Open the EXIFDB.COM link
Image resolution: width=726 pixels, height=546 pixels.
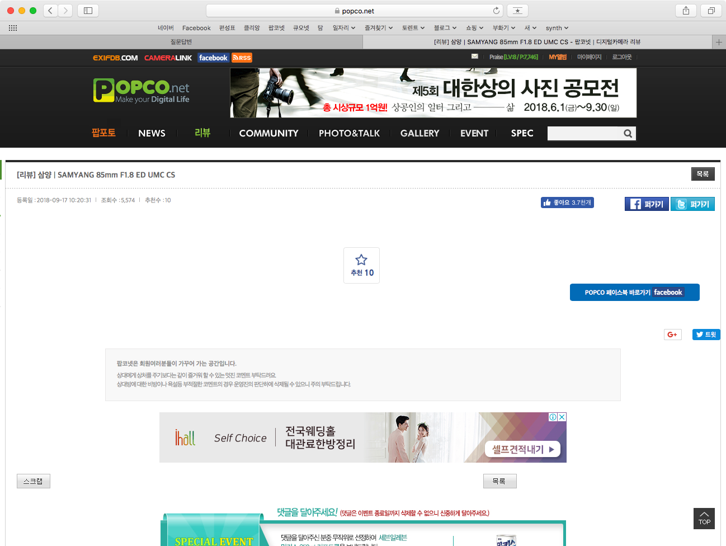115,58
